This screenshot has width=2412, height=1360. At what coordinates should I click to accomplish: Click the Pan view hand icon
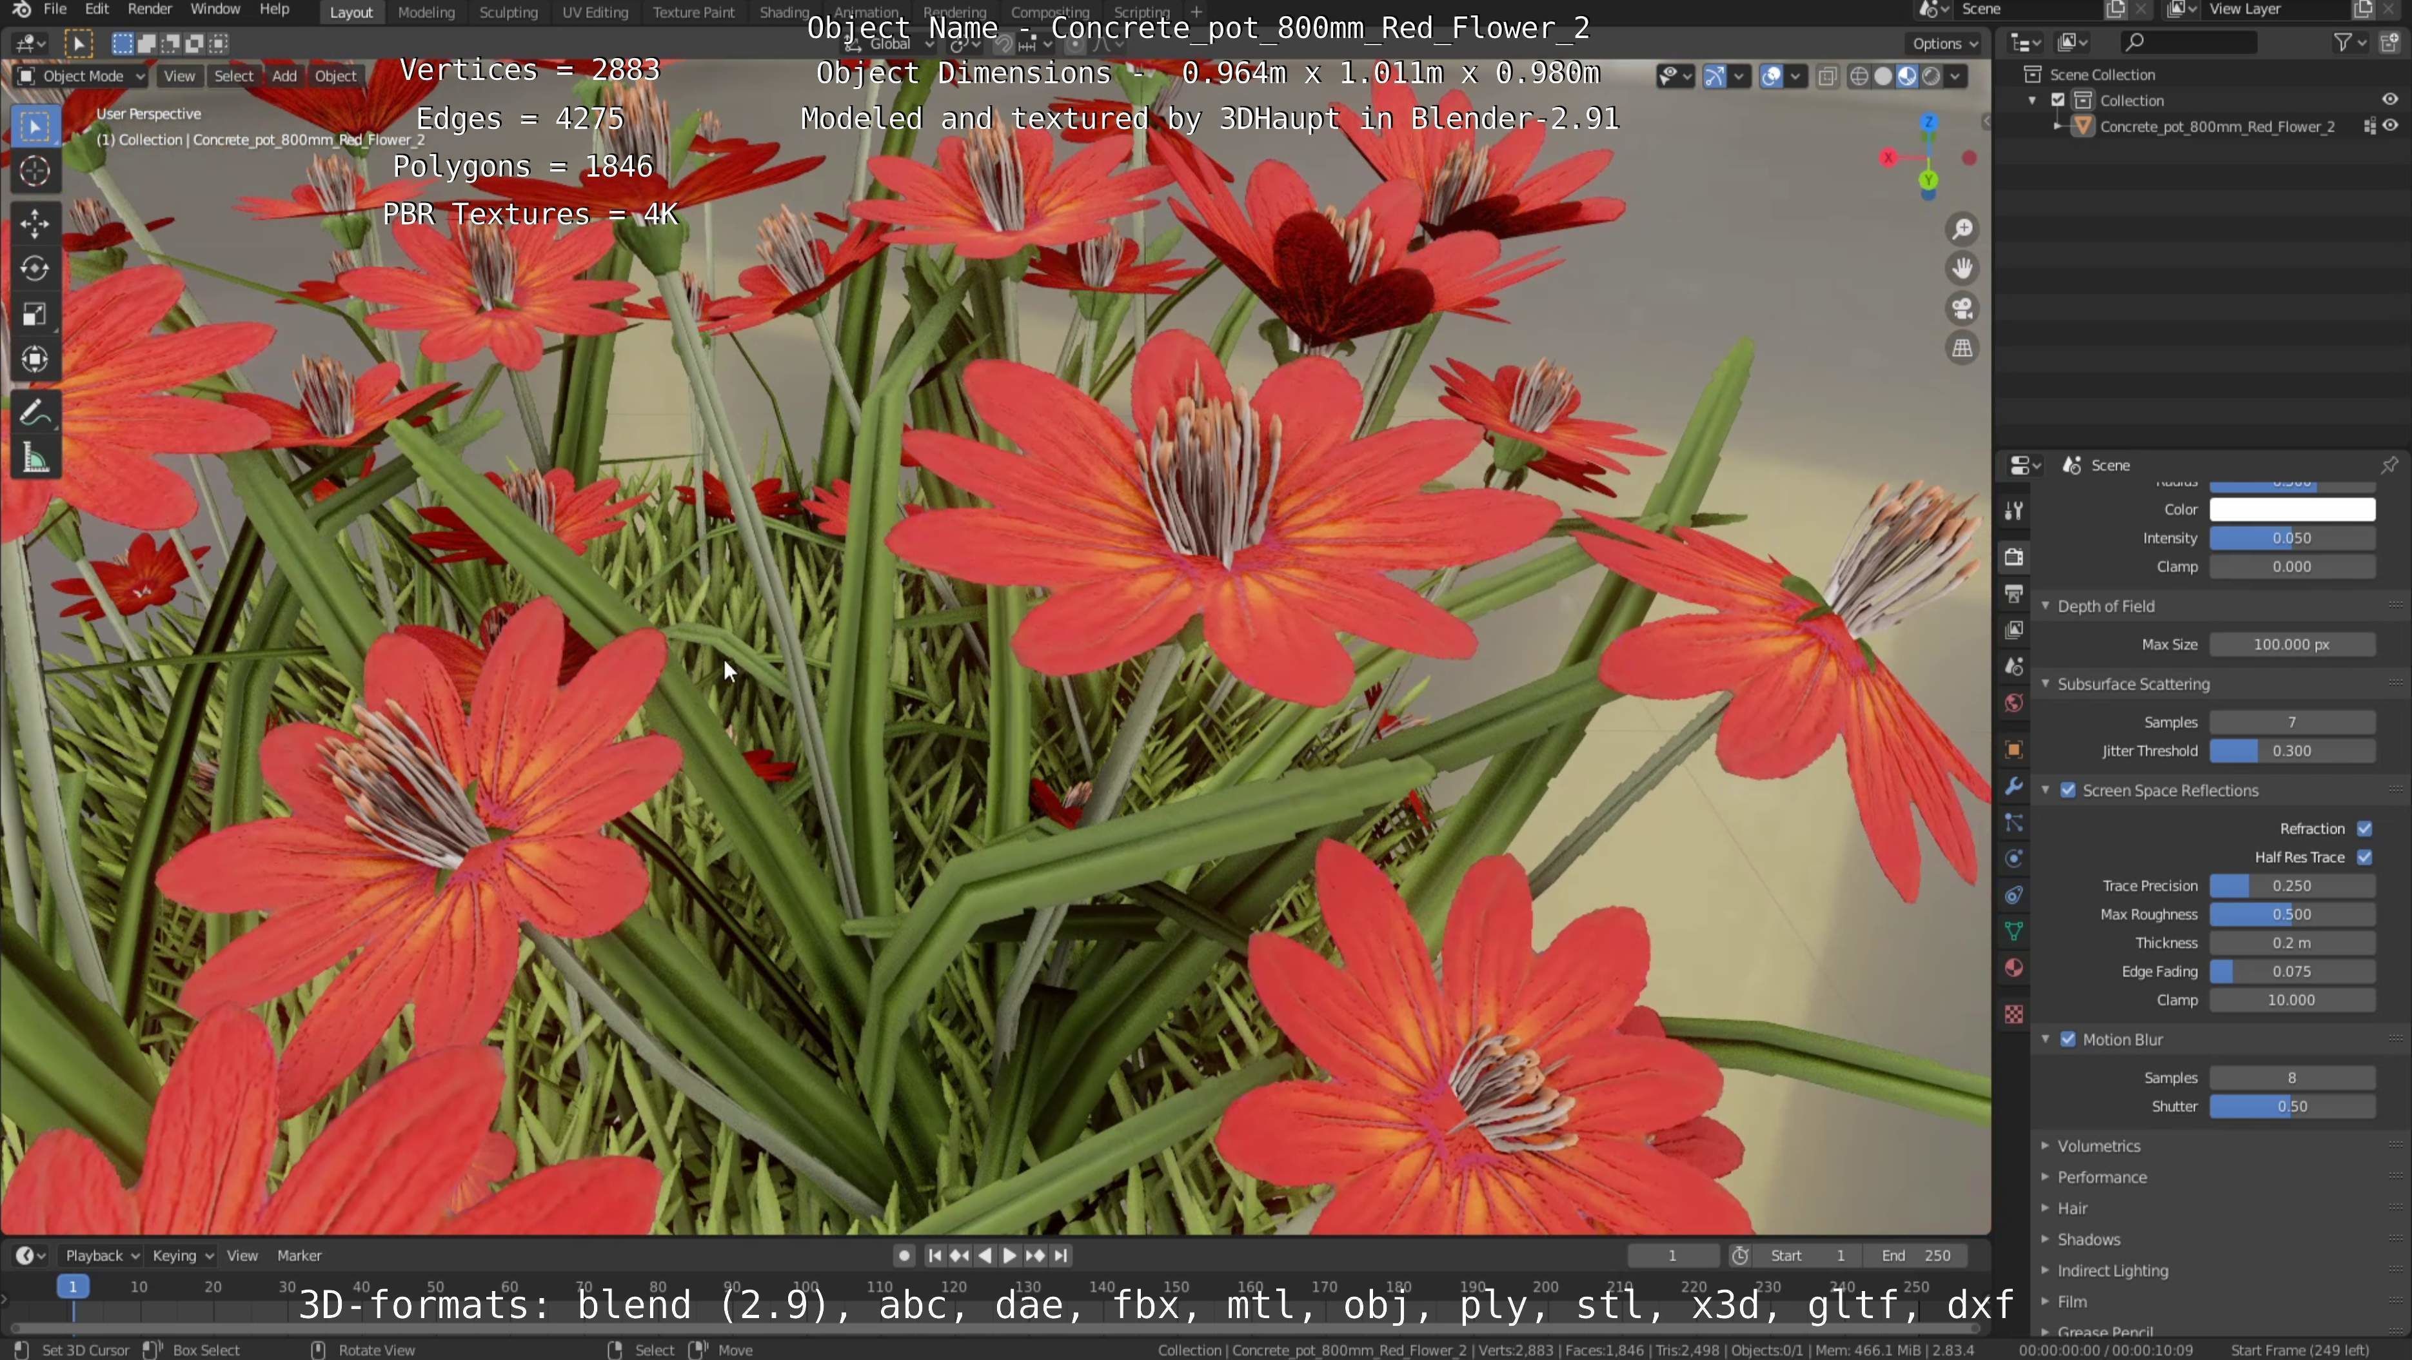pyautogui.click(x=1962, y=269)
